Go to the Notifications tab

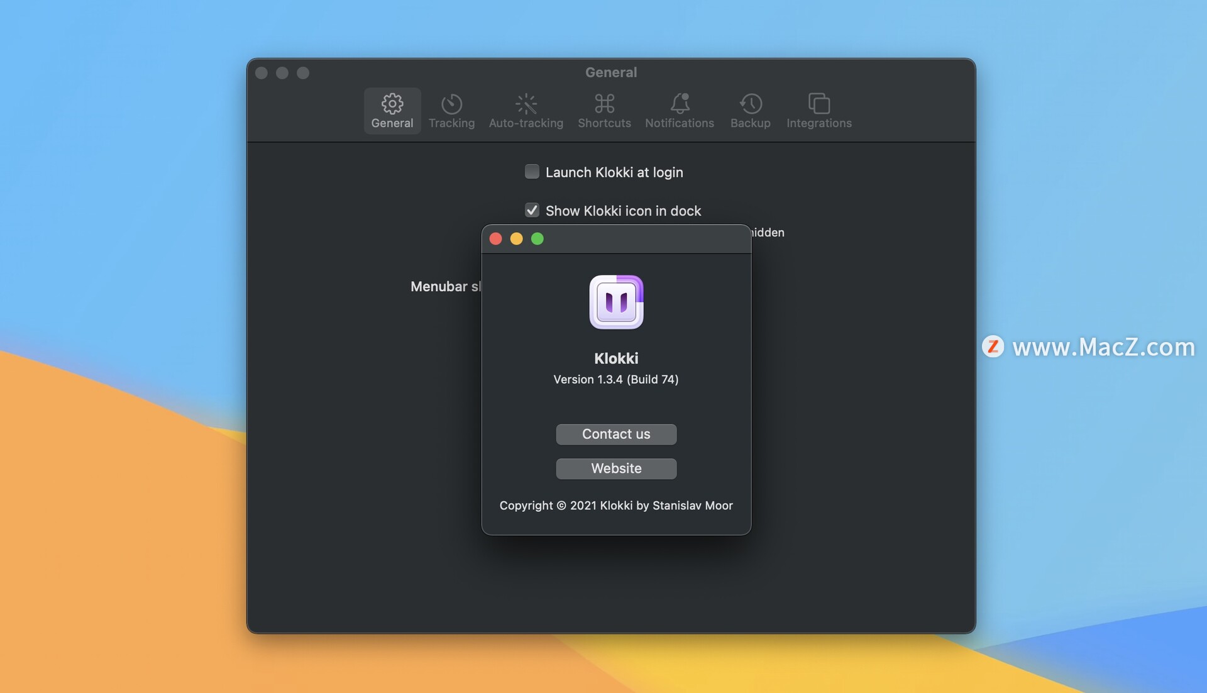[679, 111]
